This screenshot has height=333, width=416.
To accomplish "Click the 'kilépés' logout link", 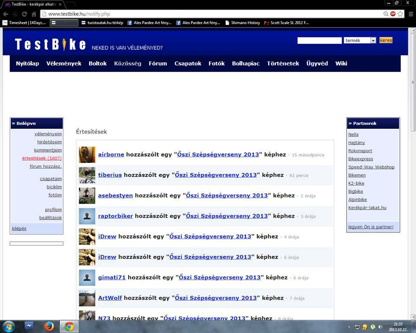I will (x=19, y=229).
